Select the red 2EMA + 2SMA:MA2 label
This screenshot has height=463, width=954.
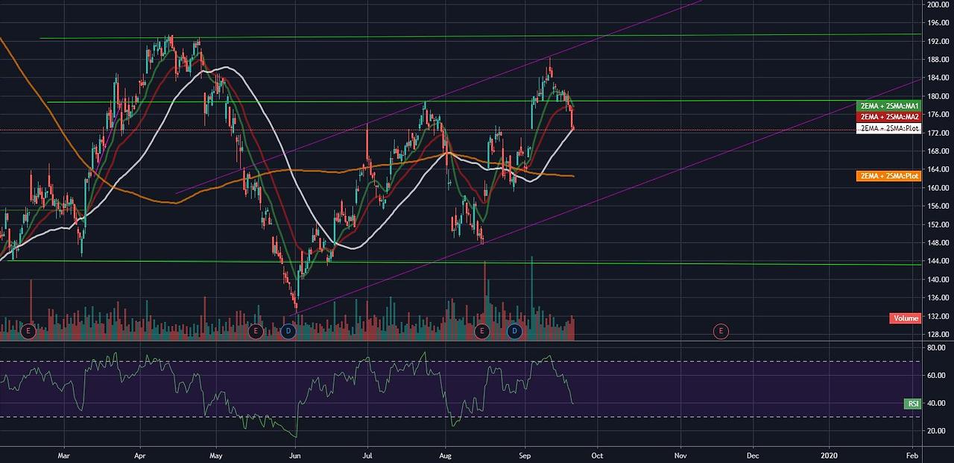coord(889,117)
